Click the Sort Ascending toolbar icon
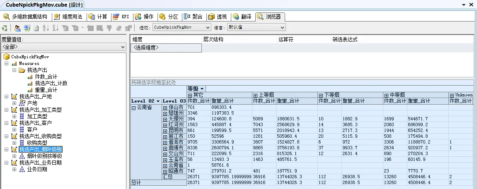The width and height of the screenshot is (477, 189). pyautogui.click(x=46, y=28)
